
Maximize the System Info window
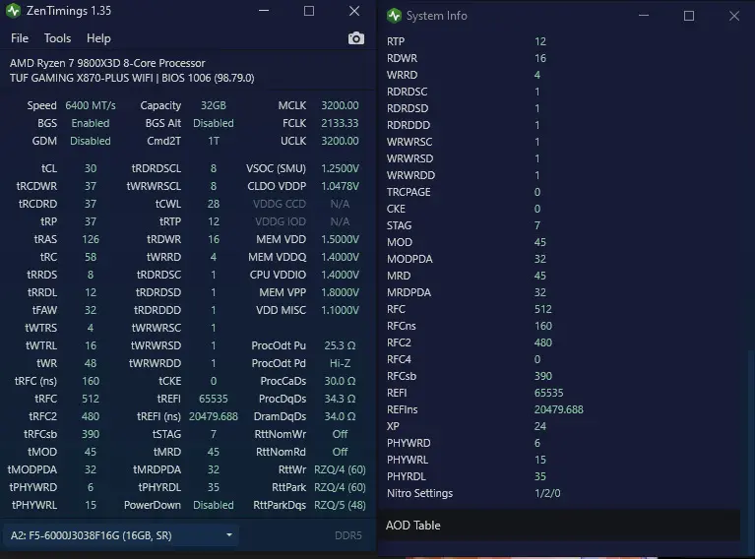point(689,16)
